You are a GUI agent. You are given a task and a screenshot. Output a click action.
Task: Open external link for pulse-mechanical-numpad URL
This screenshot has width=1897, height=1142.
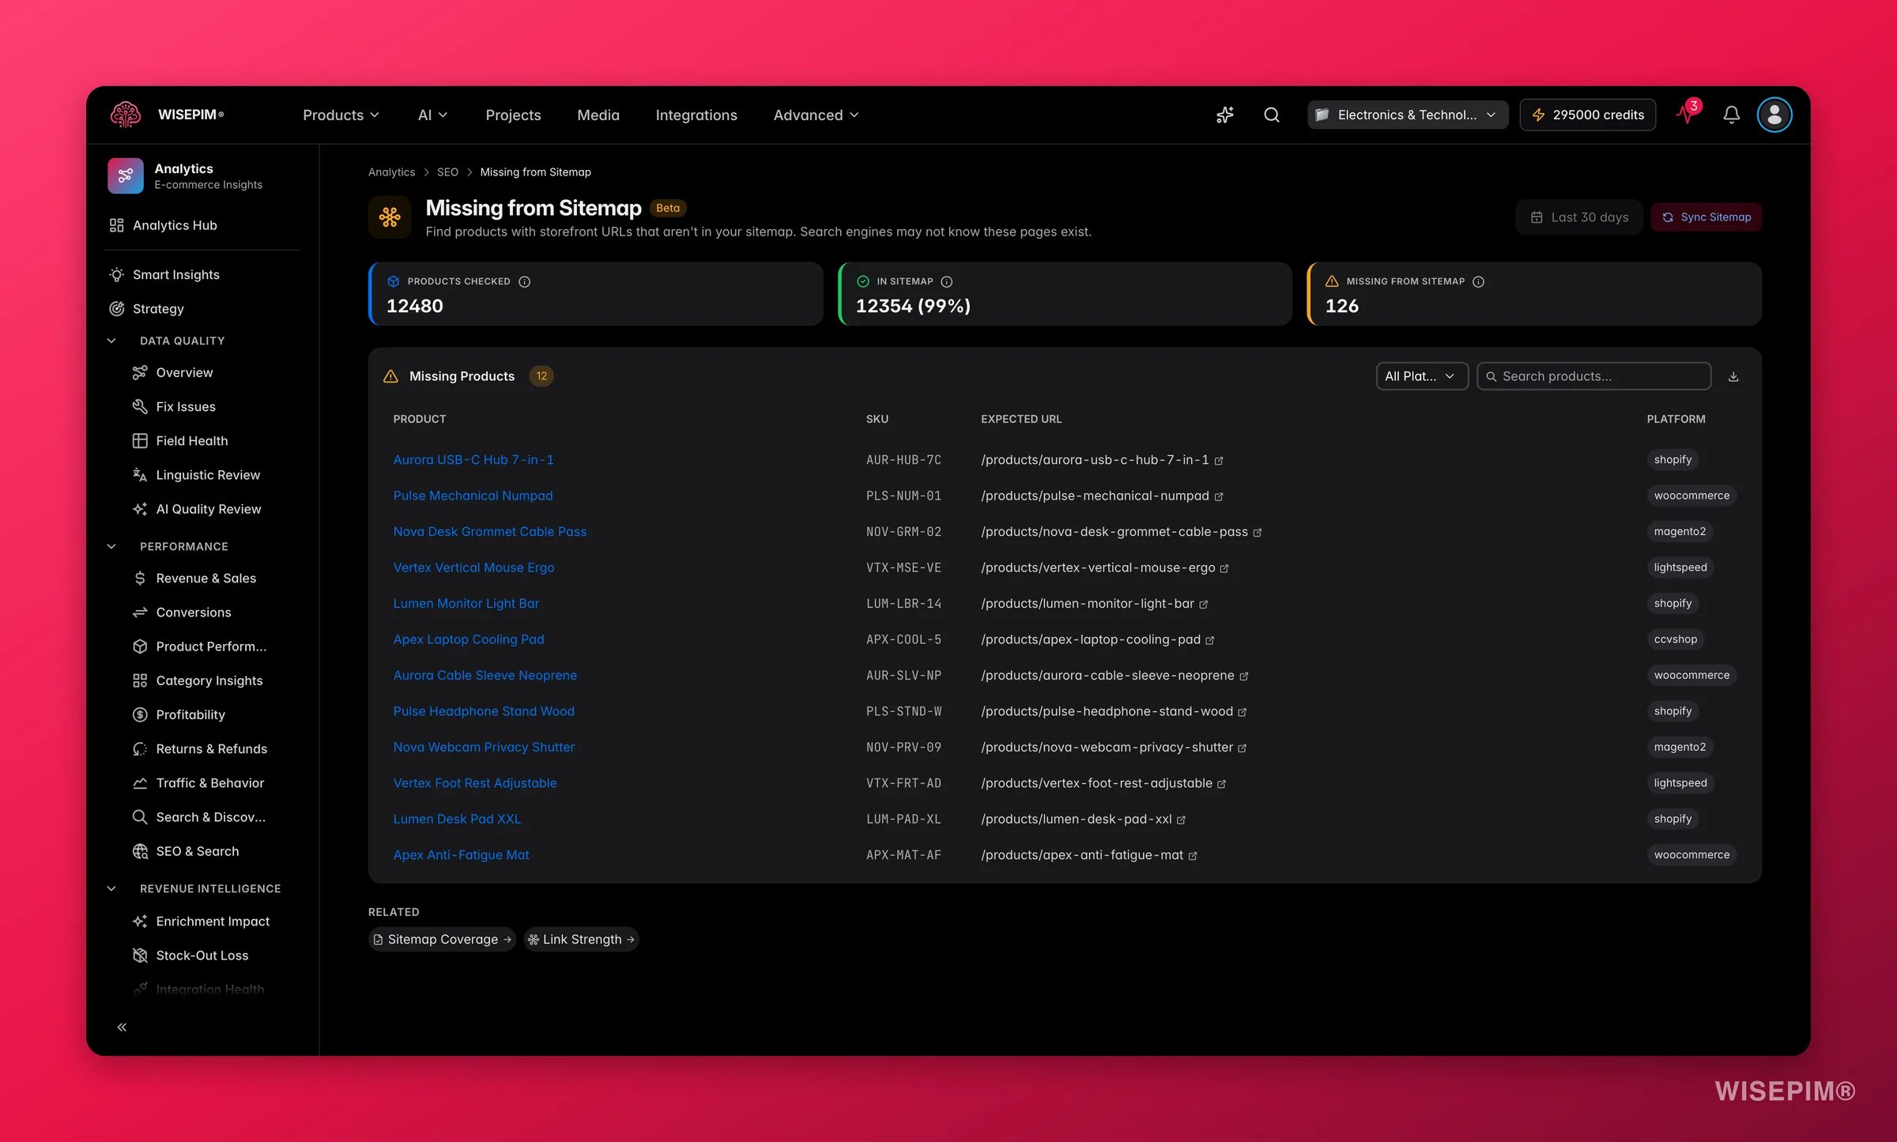pyautogui.click(x=1219, y=496)
